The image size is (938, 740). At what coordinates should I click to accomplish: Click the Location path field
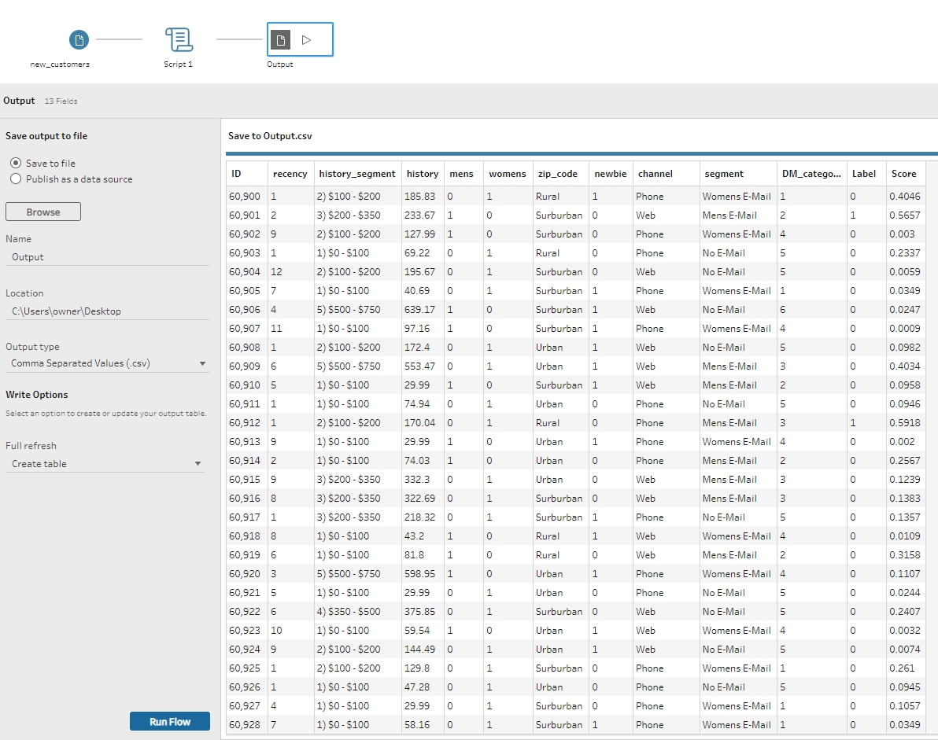pos(107,311)
